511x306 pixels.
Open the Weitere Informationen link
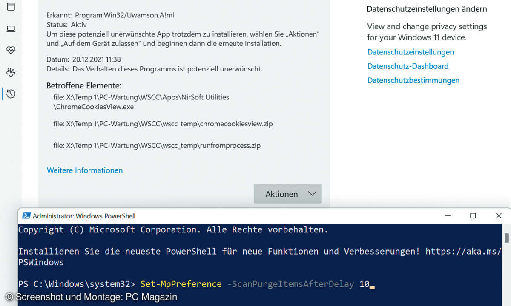(85, 170)
